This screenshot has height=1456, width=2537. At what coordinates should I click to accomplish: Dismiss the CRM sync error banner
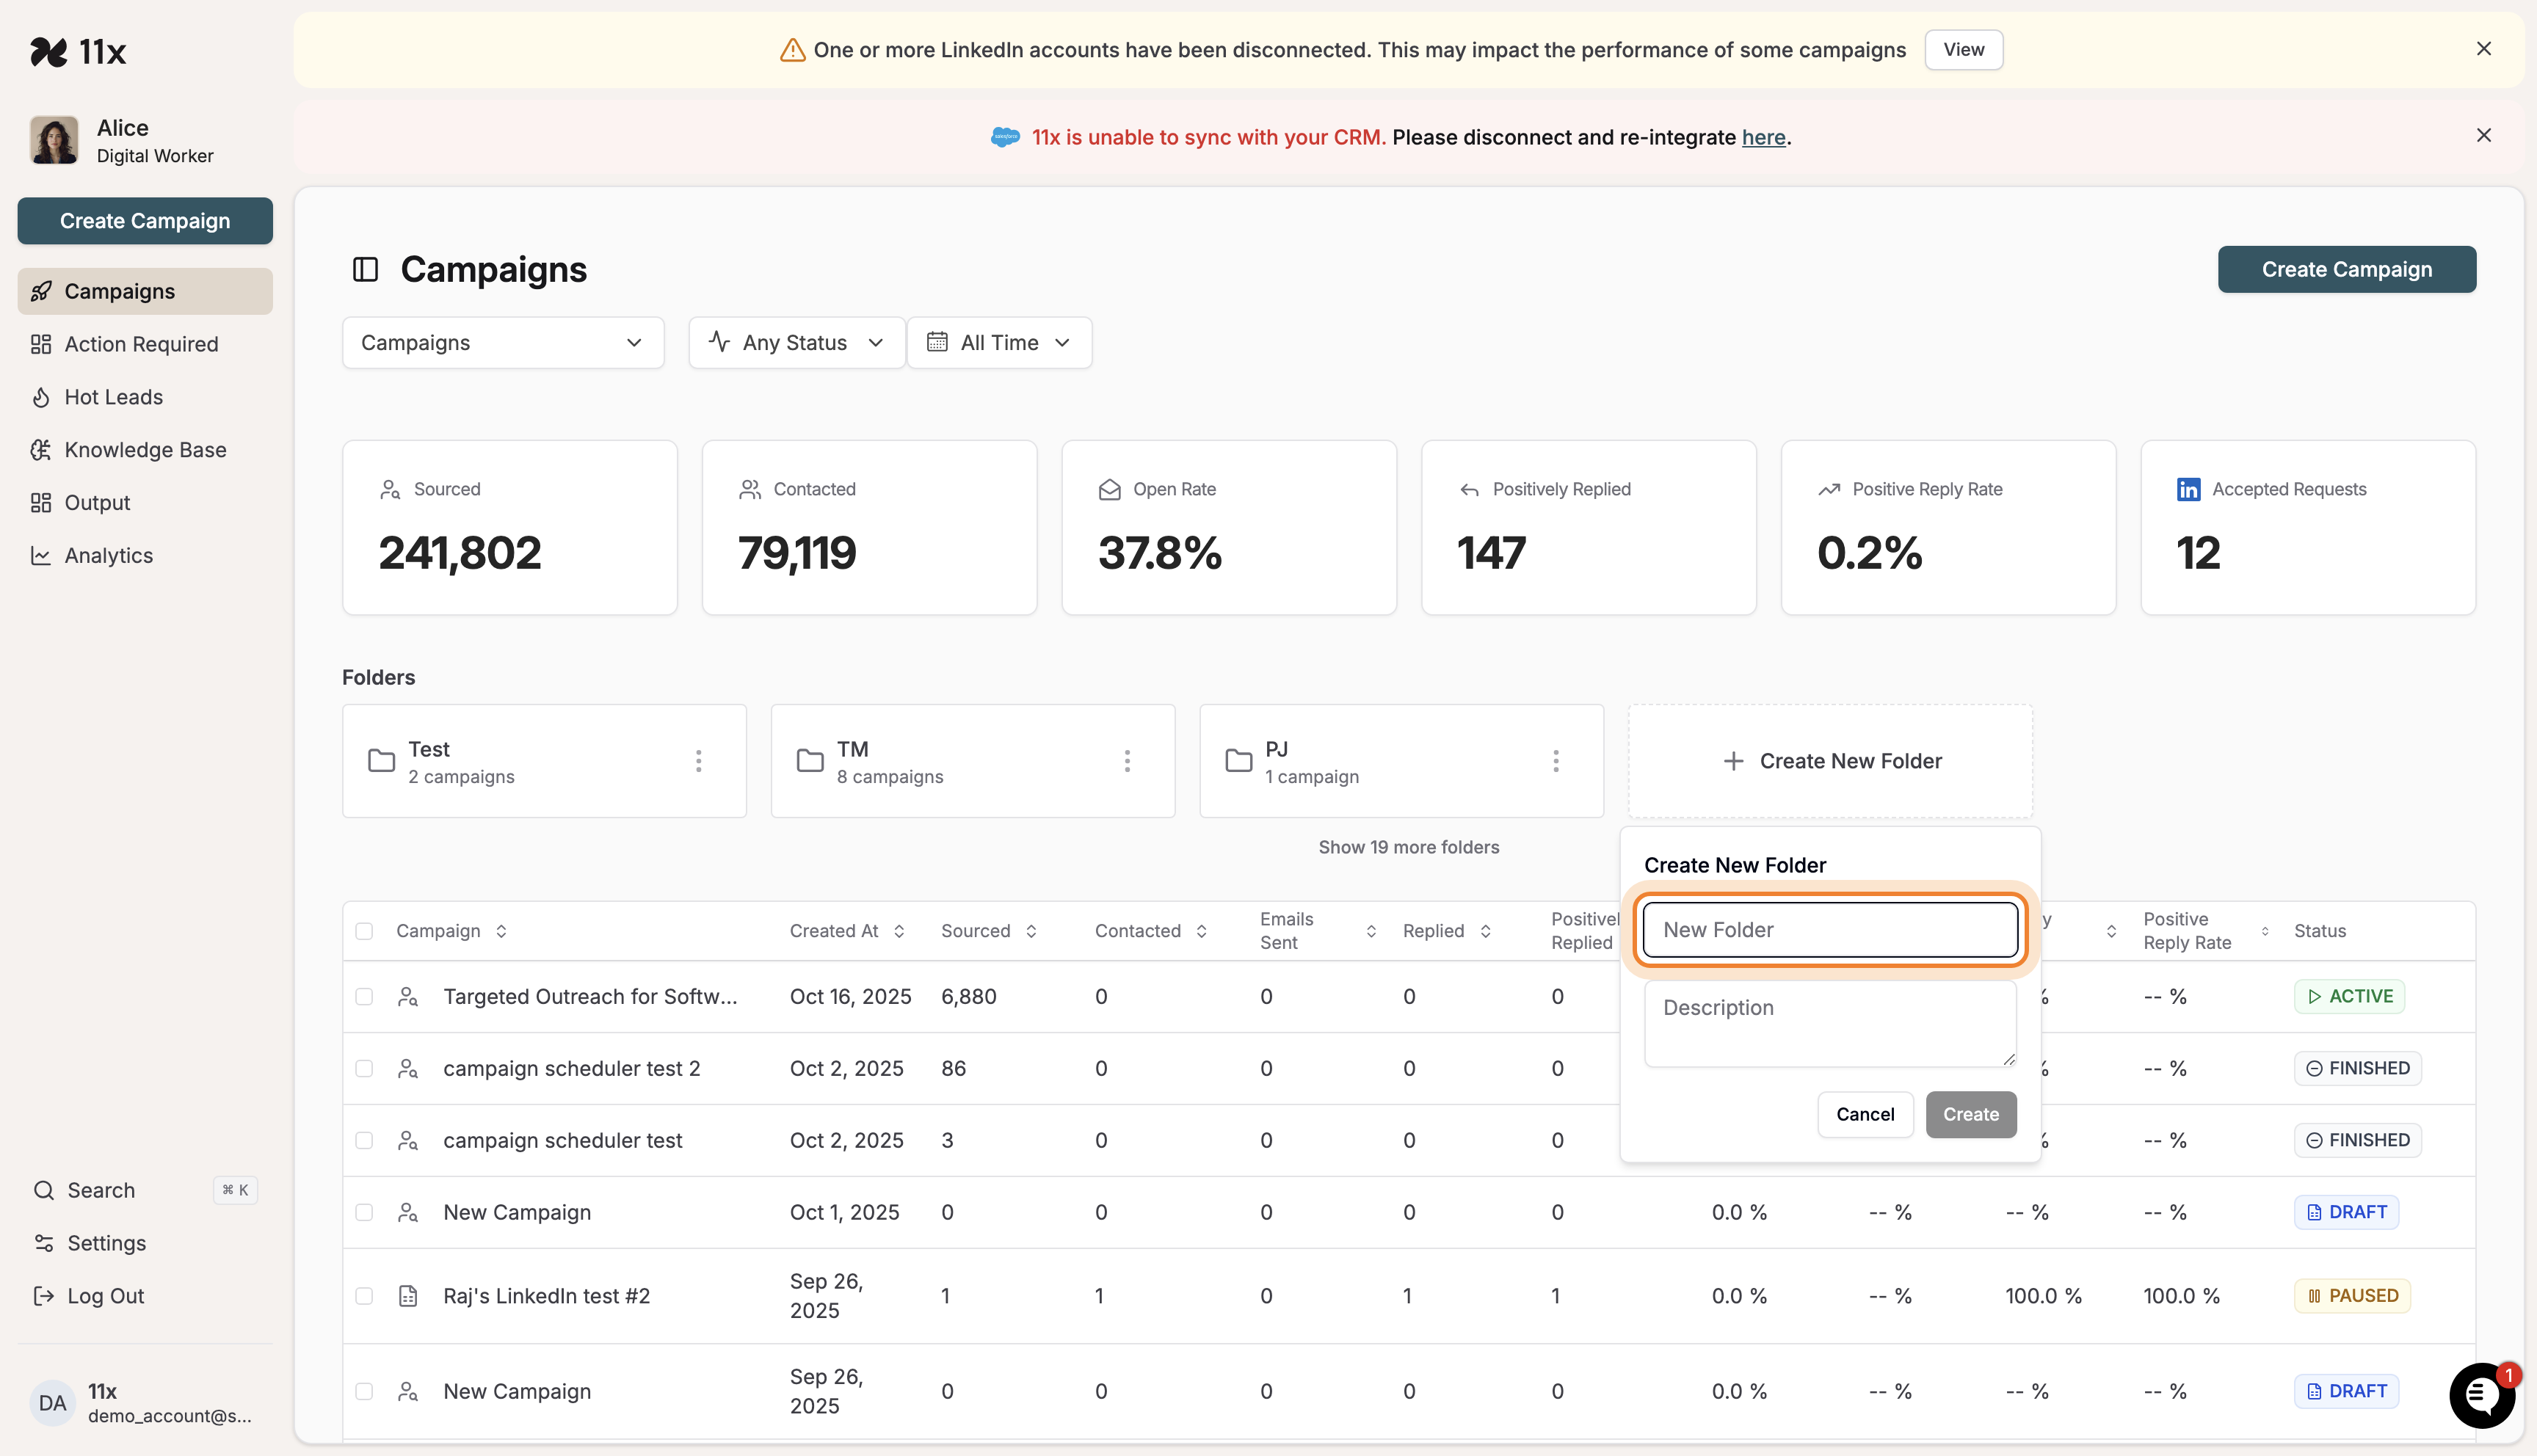(2483, 135)
